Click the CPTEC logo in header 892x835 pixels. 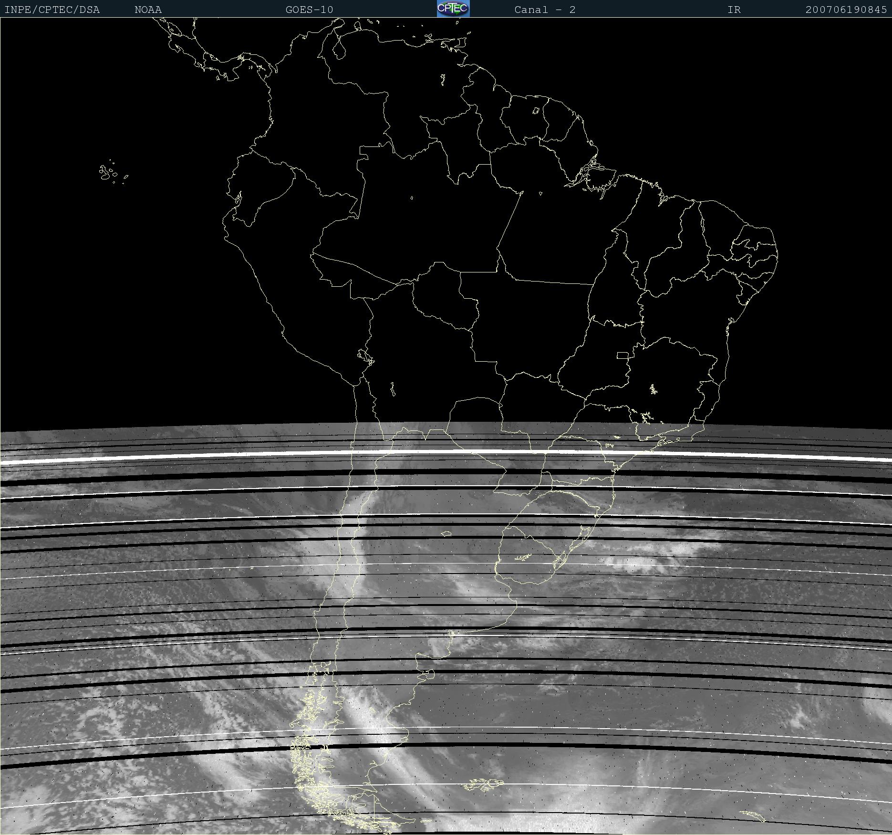point(453,9)
